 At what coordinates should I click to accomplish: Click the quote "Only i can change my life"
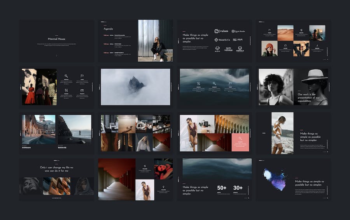click(57, 169)
